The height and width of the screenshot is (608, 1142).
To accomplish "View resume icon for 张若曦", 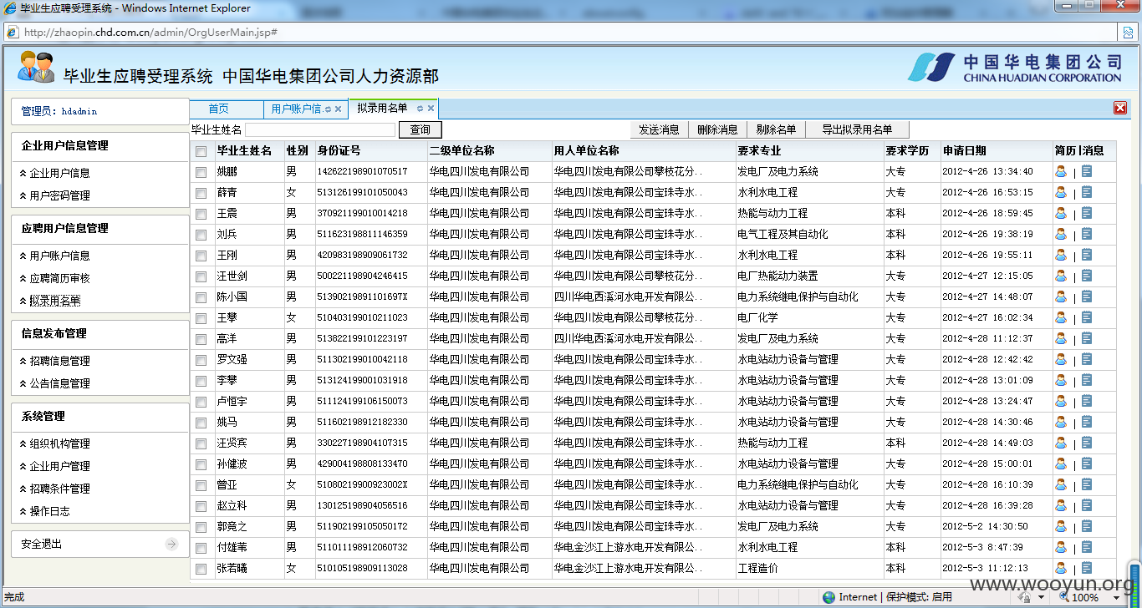I will 1061,568.
